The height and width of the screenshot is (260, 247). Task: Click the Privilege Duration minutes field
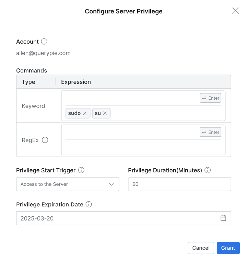[x=179, y=184]
